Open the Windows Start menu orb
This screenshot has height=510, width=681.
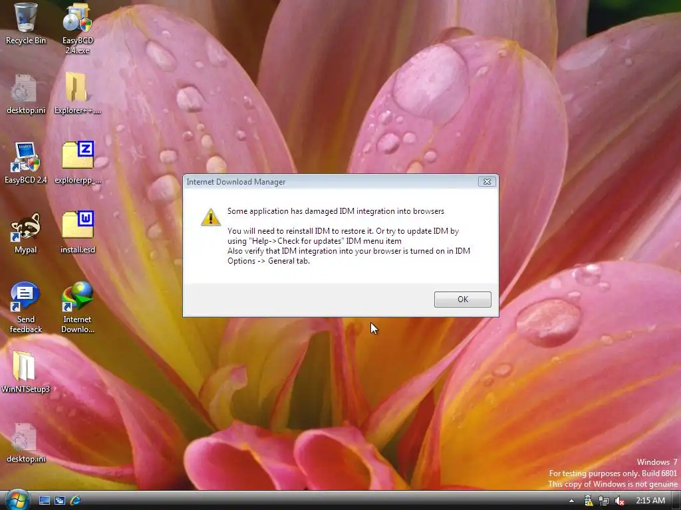point(17,500)
